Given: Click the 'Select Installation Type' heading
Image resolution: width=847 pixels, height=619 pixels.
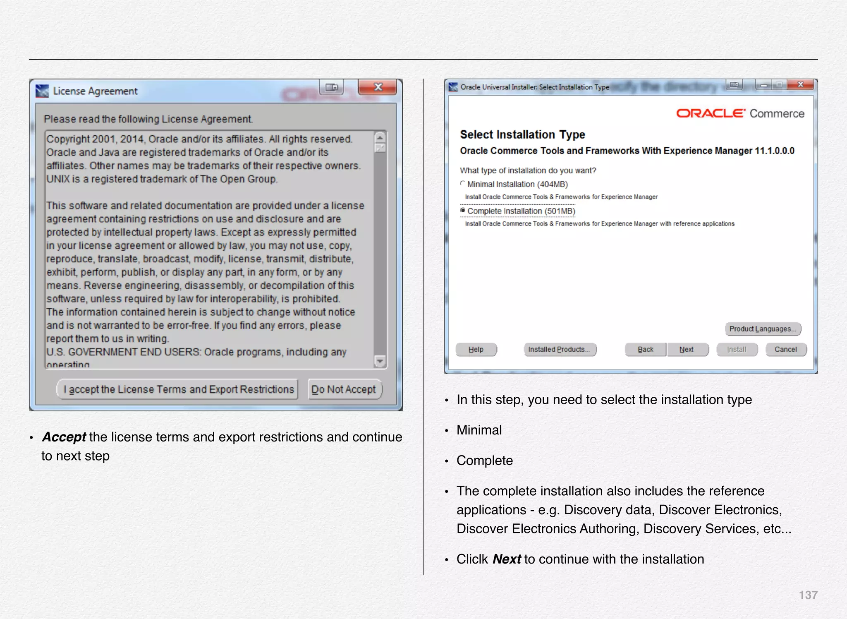Looking at the screenshot, I should (522, 134).
